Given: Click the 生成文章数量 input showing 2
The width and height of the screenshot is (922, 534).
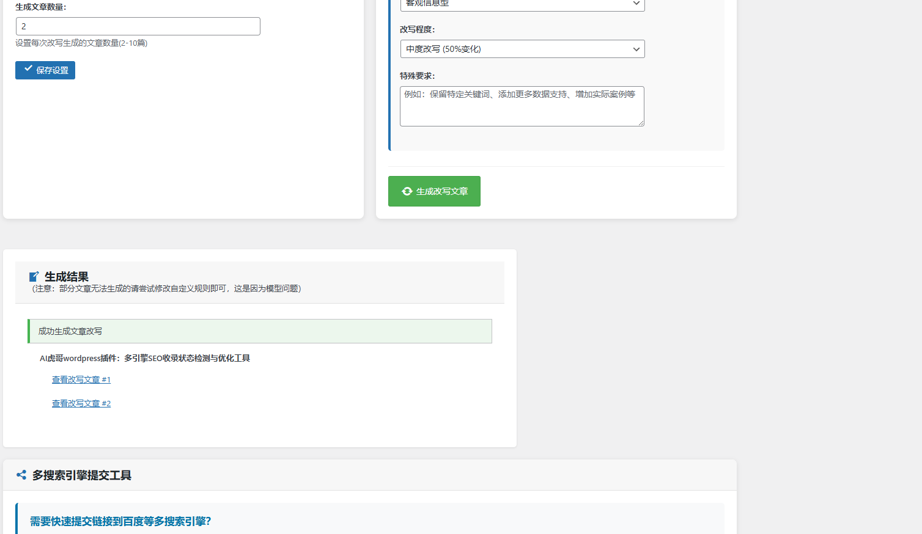Looking at the screenshot, I should coord(138,26).
